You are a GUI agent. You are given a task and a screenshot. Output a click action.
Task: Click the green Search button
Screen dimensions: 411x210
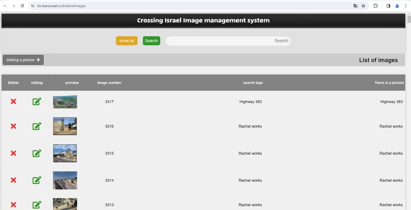(151, 41)
